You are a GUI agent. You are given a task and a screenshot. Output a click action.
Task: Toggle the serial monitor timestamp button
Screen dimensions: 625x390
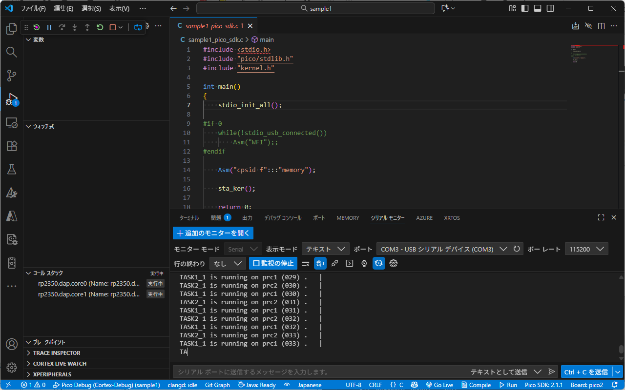coord(364,263)
